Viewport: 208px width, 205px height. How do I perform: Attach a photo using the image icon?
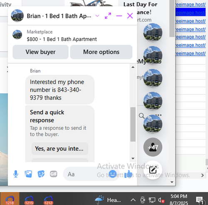[28, 174]
